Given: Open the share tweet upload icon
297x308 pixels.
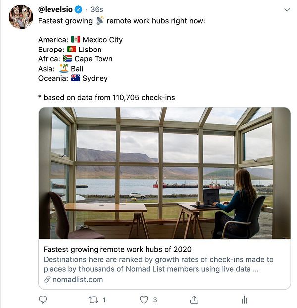Looking at the screenshot, I should [194, 300].
